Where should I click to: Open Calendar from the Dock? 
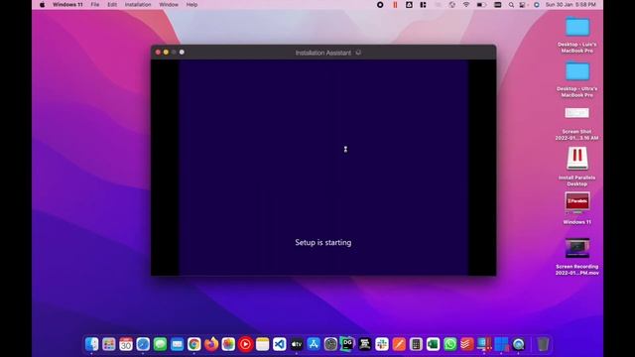point(126,344)
